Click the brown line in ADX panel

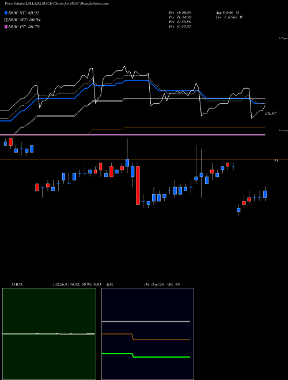[x=146, y=337]
